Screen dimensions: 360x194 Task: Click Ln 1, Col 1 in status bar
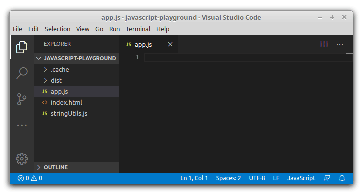194,178
